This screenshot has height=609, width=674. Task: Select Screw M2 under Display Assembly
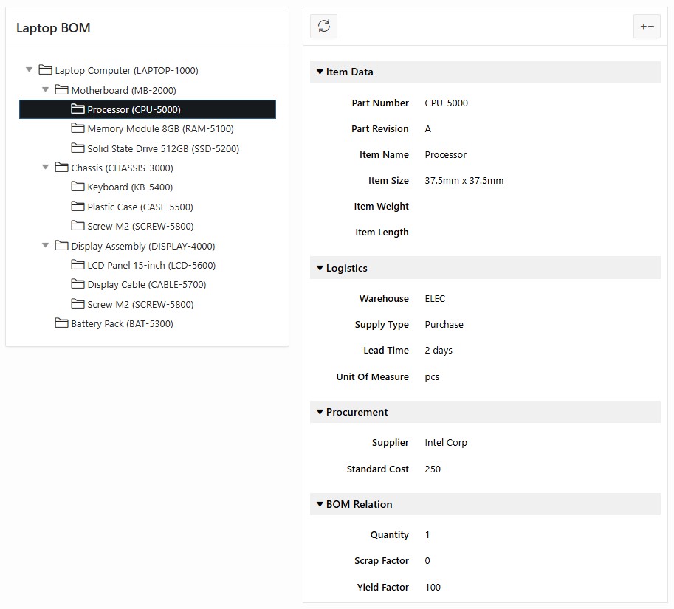pyautogui.click(x=140, y=304)
